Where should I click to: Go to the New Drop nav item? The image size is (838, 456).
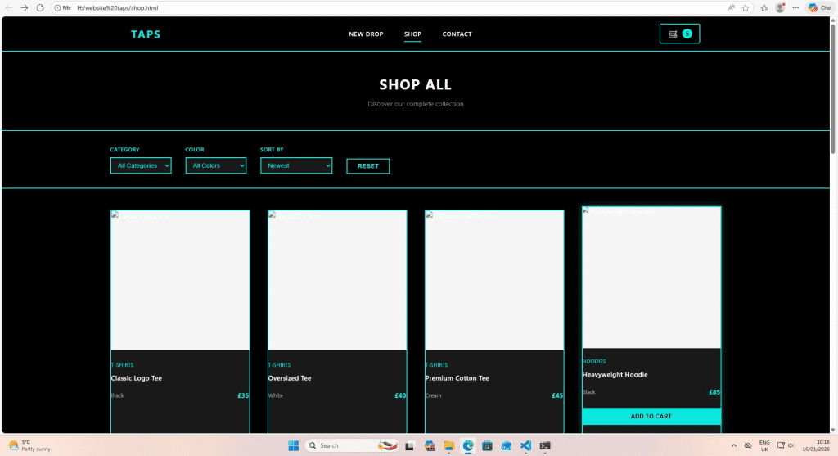point(366,34)
